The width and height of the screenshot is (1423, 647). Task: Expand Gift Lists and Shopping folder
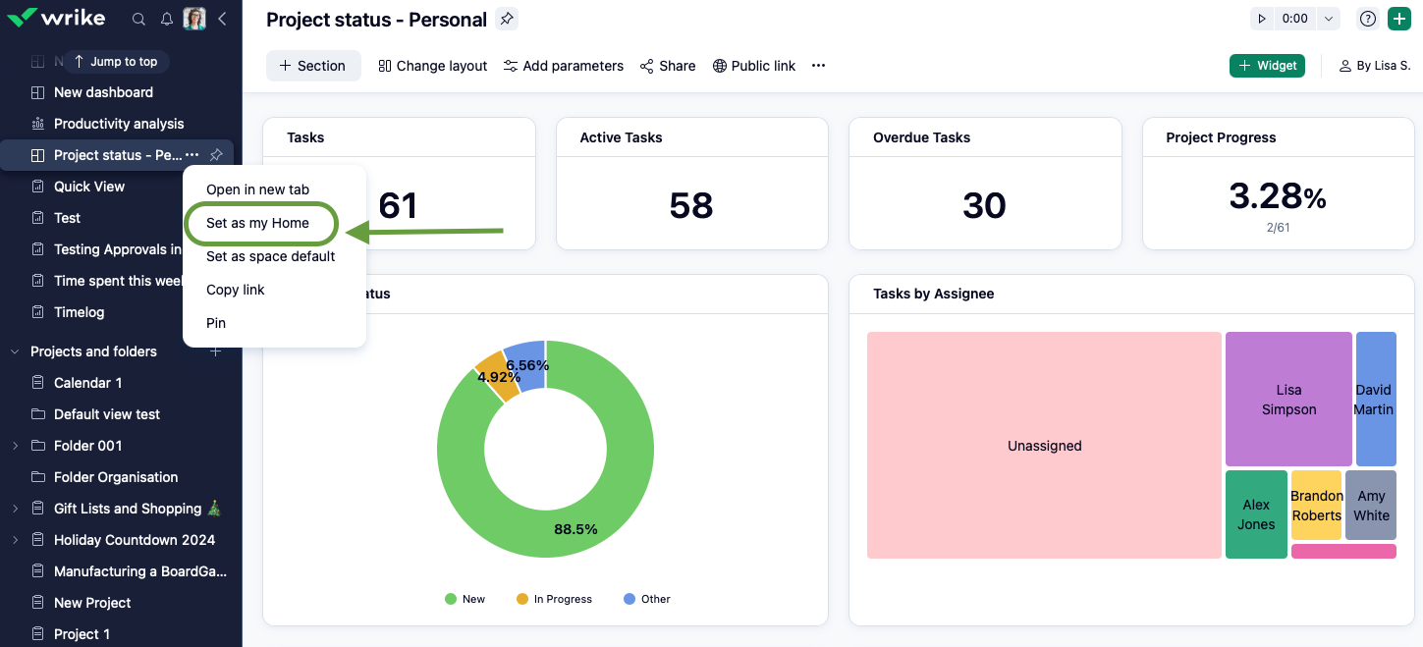tap(15, 509)
